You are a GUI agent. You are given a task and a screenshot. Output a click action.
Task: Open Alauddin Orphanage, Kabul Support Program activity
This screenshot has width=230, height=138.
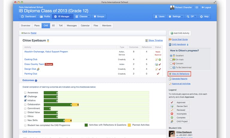click(x=46, y=51)
